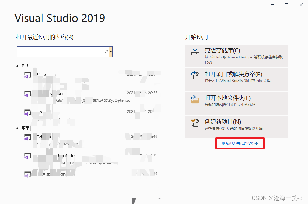Image resolution: width=308 pixels, height=204 pixels.
Task: Click solution icon of 20:33 entry
Action: pyautogui.click(x=27, y=94)
